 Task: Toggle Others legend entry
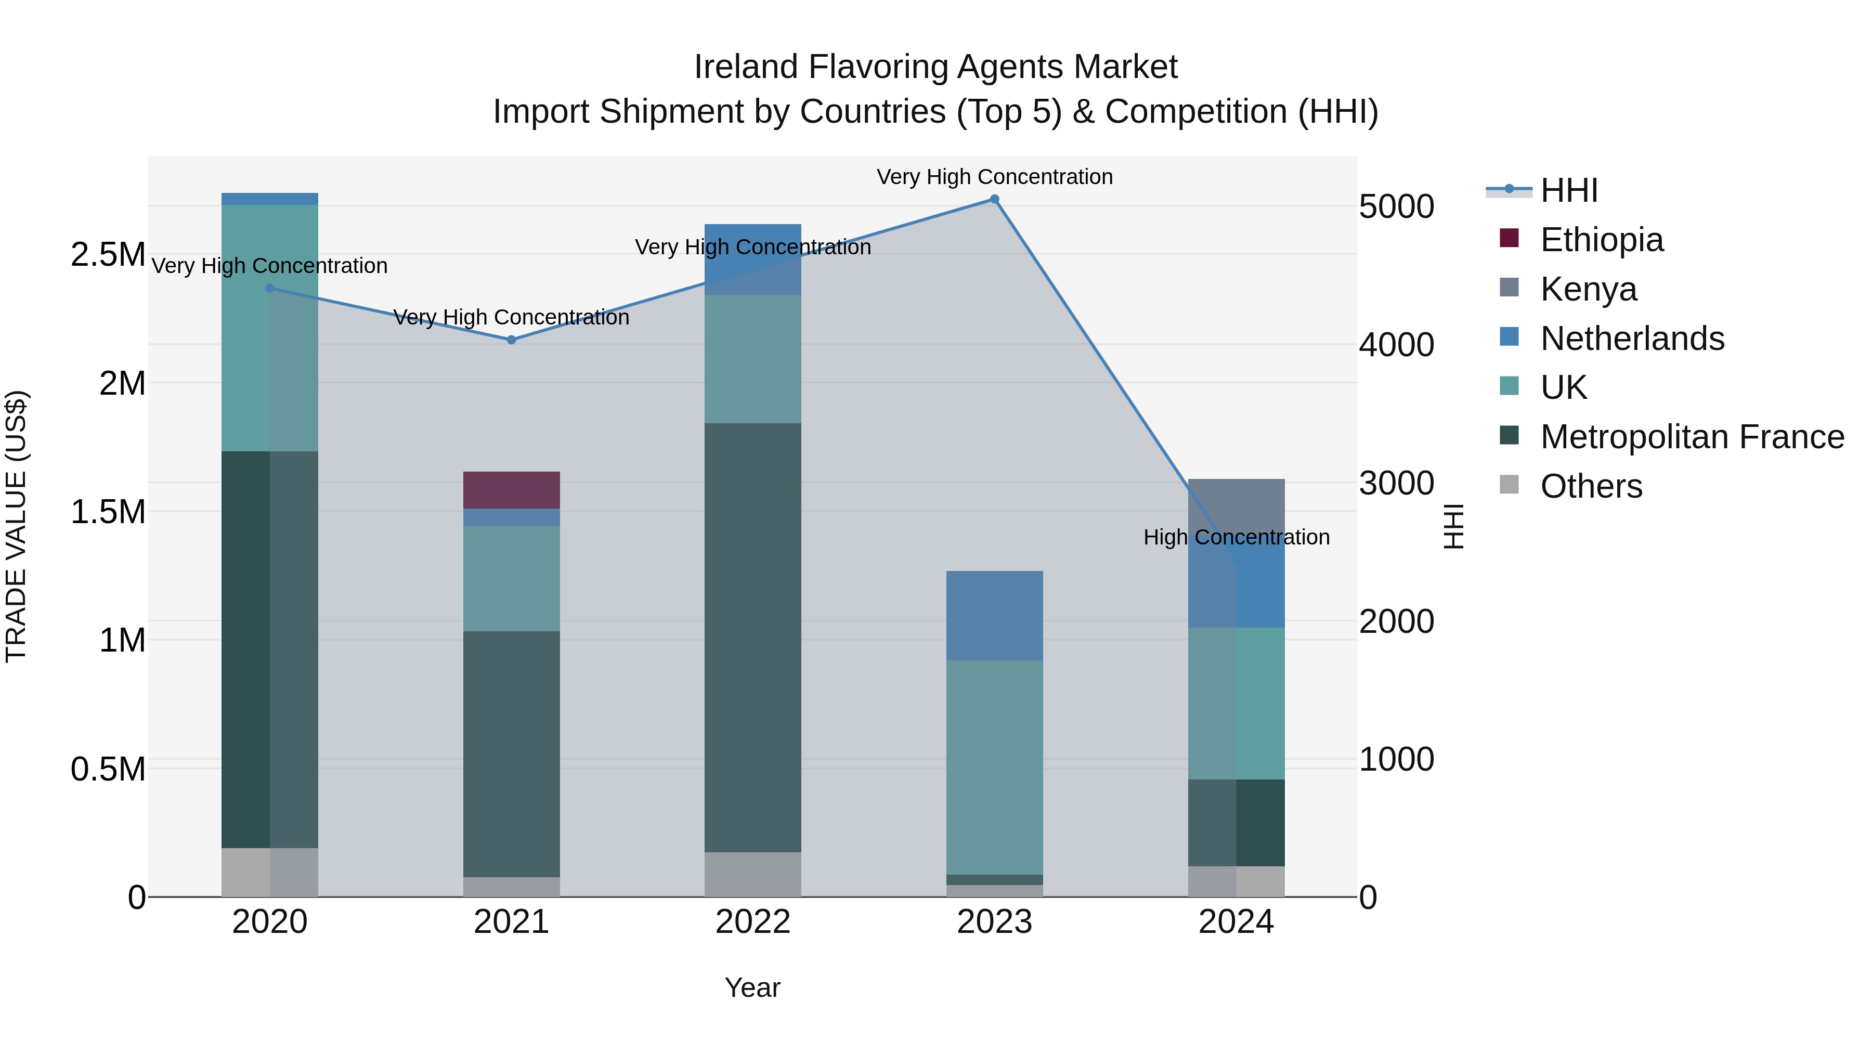click(1570, 486)
